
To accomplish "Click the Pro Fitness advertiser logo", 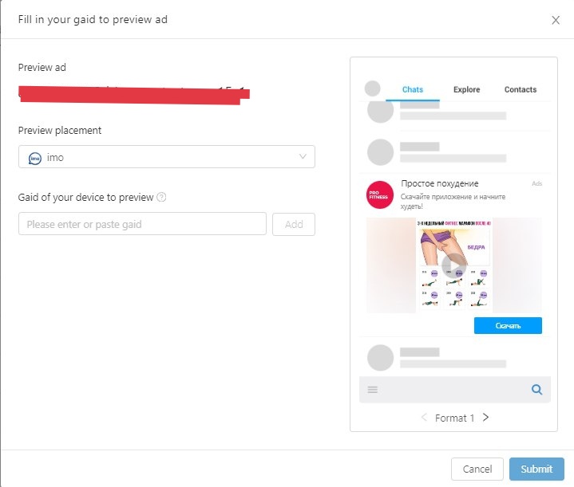I will coord(380,194).
